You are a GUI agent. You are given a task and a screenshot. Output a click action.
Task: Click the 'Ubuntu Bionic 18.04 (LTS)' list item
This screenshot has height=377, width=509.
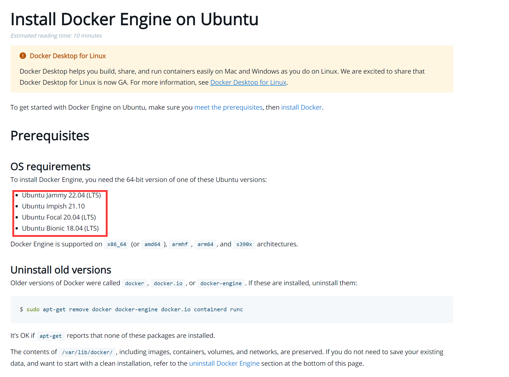(60, 228)
